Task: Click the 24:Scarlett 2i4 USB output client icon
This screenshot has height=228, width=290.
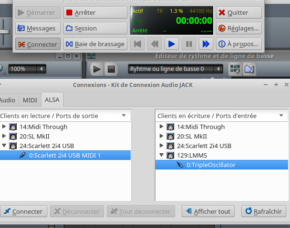Action: [x=13, y=146]
